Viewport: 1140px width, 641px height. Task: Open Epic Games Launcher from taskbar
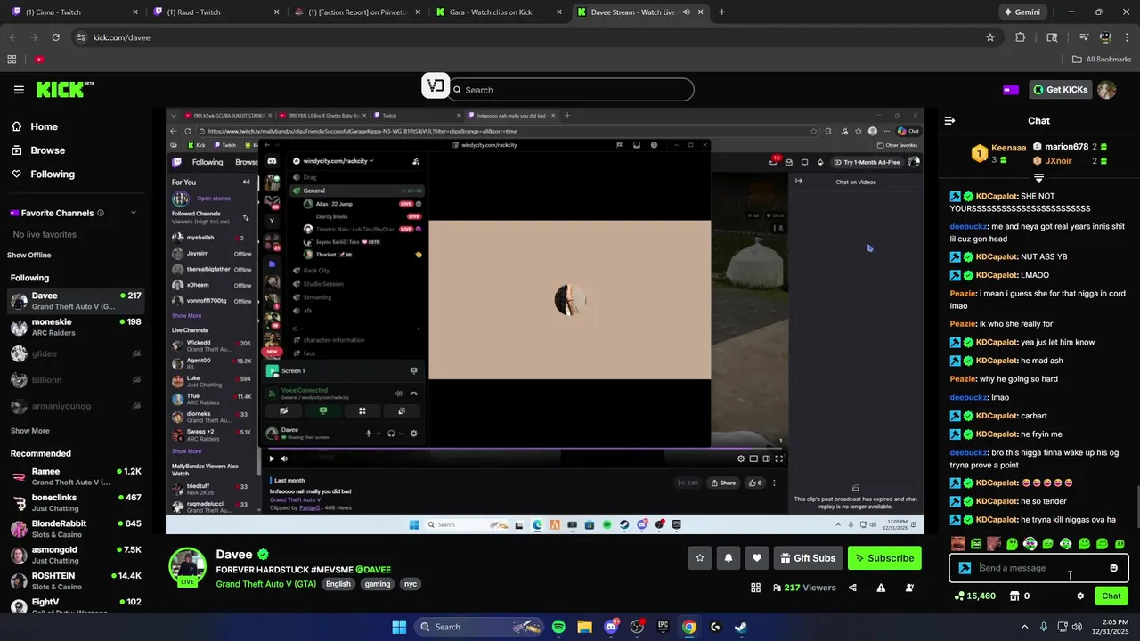pyautogui.click(x=663, y=627)
